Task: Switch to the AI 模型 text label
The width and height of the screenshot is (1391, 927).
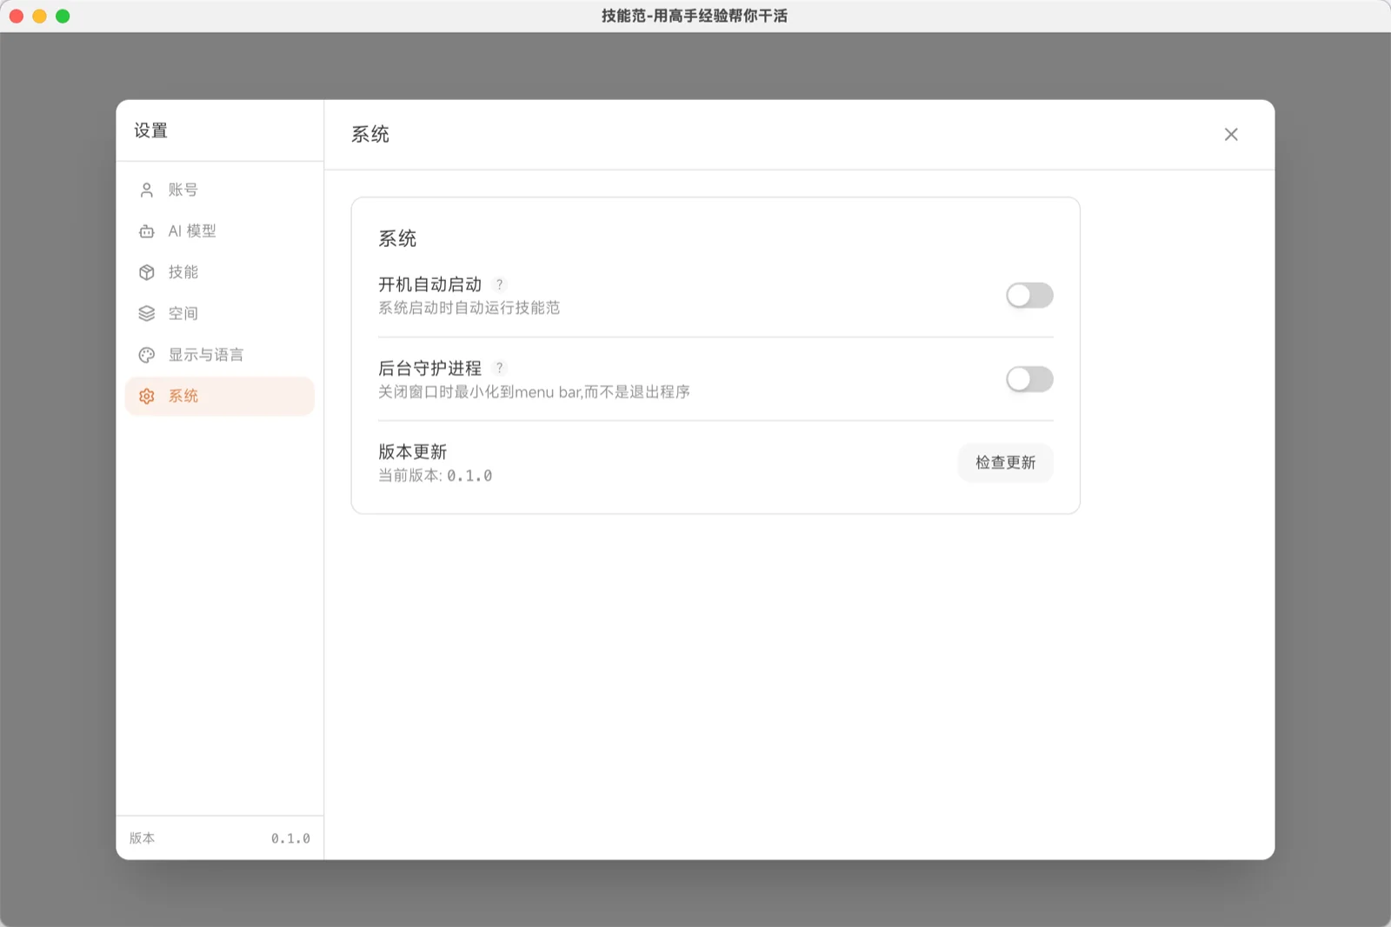Action: pyautogui.click(x=192, y=231)
